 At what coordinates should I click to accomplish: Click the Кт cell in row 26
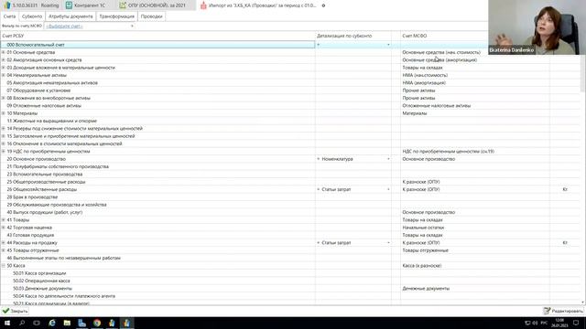[565, 189]
